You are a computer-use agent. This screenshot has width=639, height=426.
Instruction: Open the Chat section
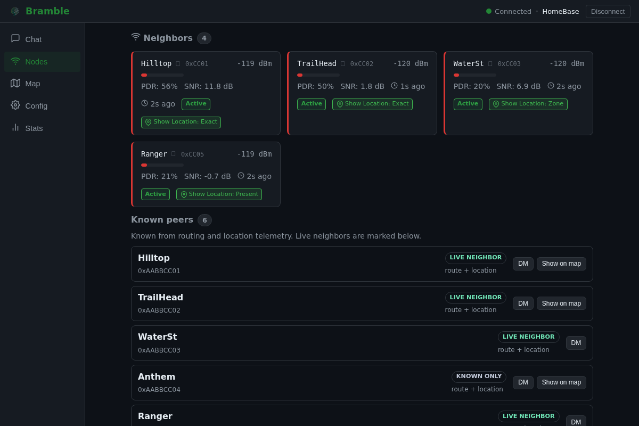[x=42, y=39]
